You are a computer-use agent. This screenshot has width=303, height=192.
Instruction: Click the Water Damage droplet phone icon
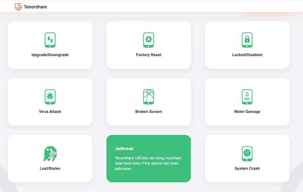pos(247,97)
